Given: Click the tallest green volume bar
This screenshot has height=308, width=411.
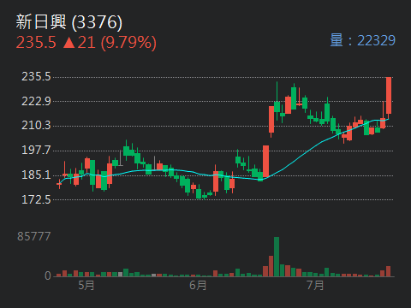Looking at the screenshot, I should click(x=277, y=257).
